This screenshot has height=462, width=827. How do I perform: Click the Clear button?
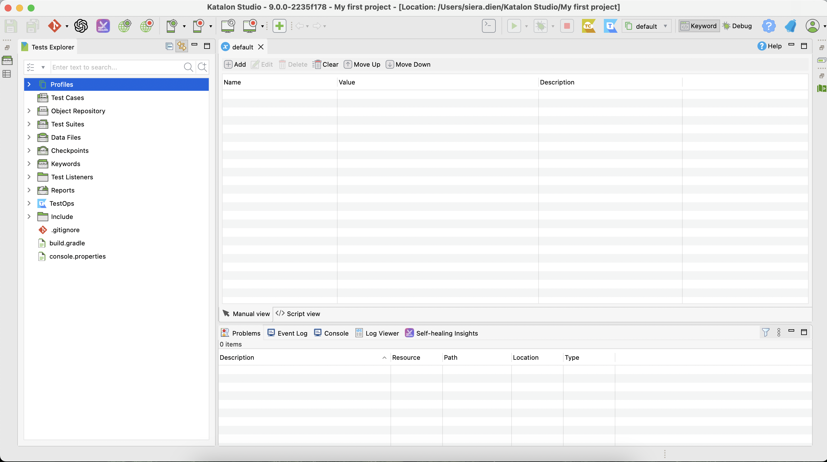326,64
